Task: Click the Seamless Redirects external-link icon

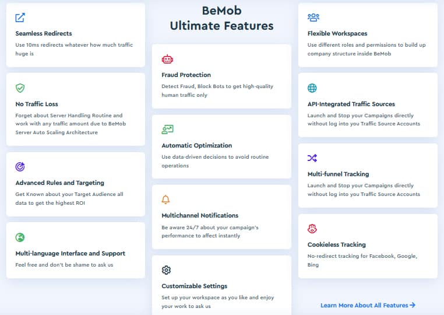Action: (x=20, y=17)
